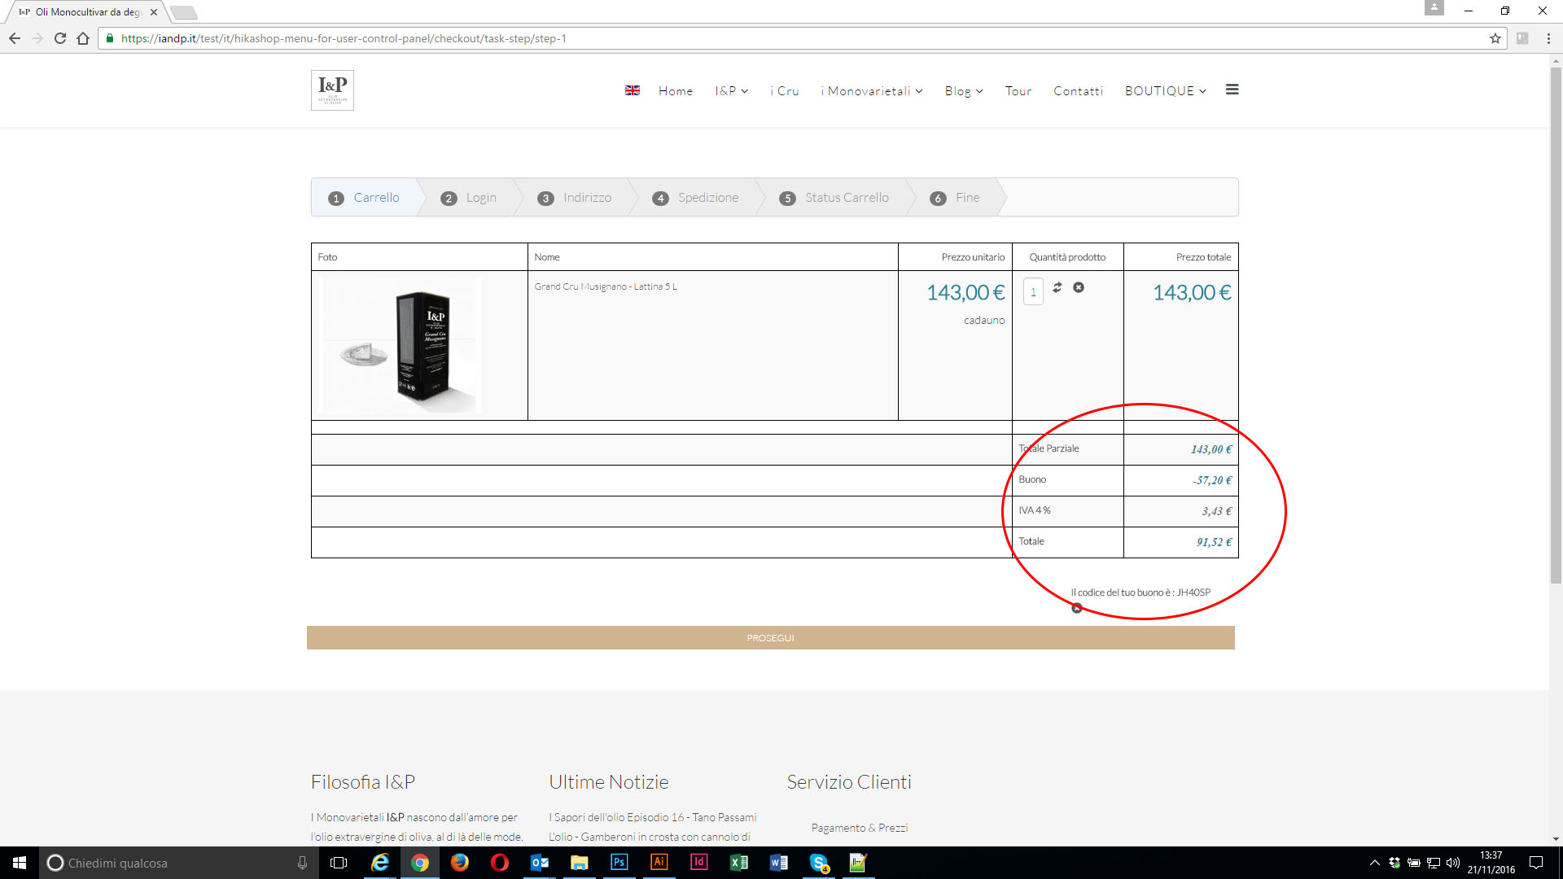This screenshot has width=1563, height=879.
Task: Click the refresh quantity icon in cart
Action: click(x=1057, y=287)
